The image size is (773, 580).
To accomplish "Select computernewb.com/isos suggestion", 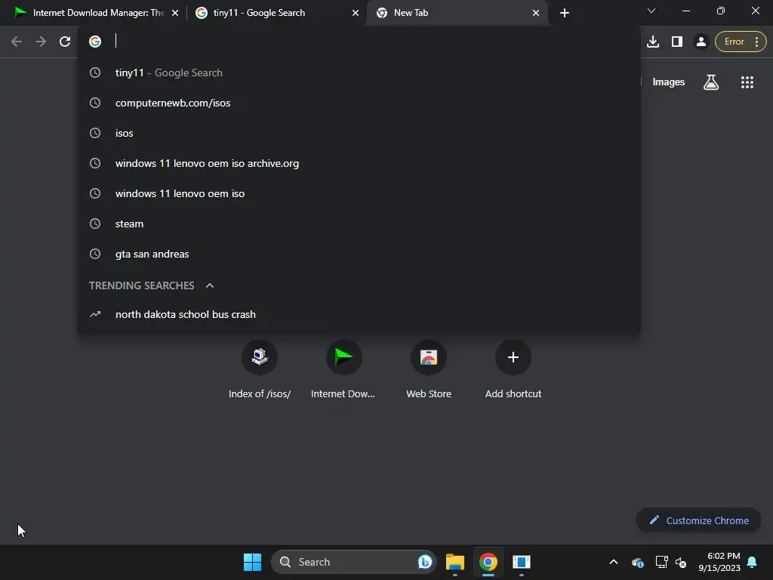I will (x=359, y=103).
